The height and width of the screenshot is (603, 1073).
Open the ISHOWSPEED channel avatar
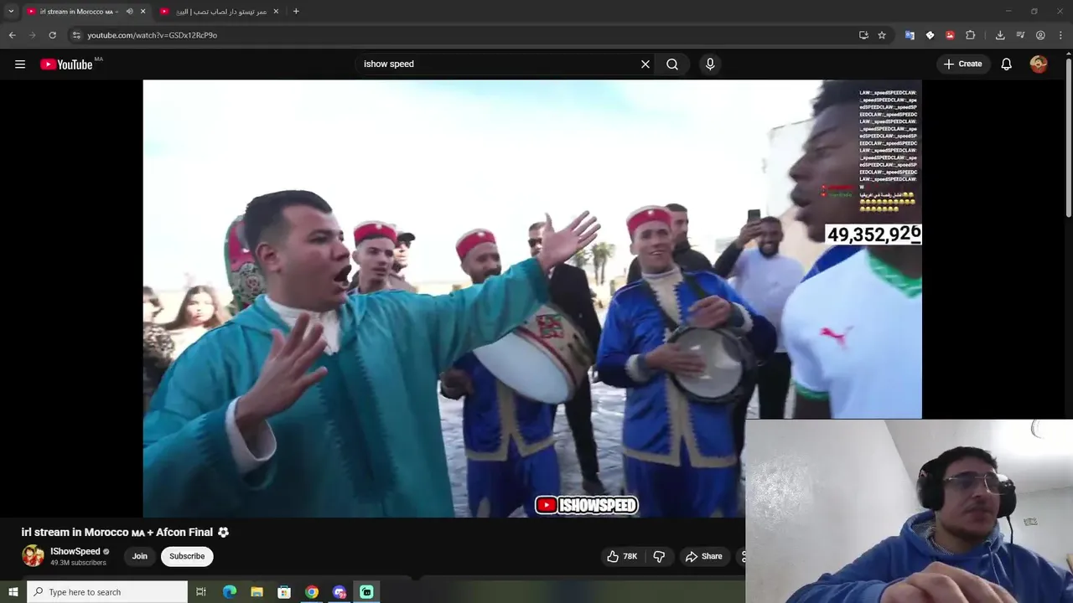pos(33,556)
